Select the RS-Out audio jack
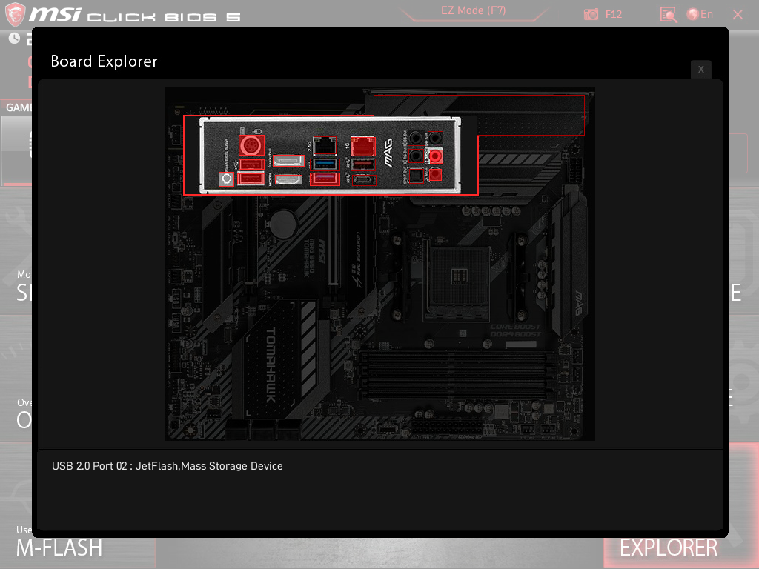 [416, 156]
